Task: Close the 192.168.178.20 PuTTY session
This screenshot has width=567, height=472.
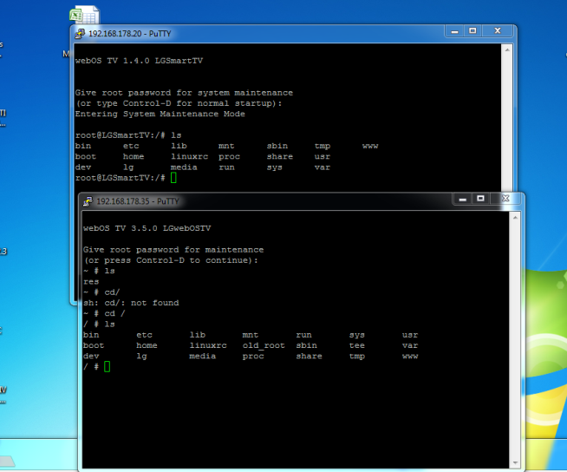Action: pyautogui.click(x=499, y=30)
